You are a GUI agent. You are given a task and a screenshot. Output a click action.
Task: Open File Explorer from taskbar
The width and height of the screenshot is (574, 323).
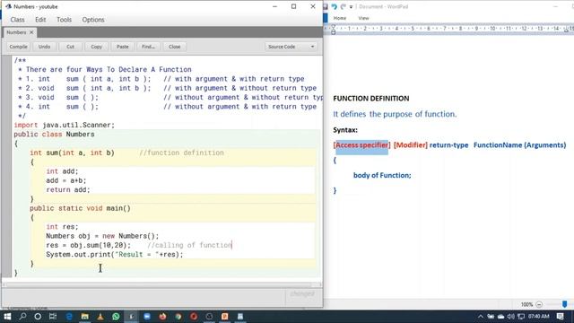(84, 316)
